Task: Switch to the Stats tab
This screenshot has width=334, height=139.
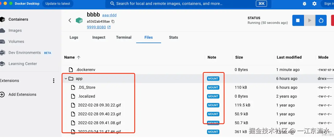Action: point(173,37)
